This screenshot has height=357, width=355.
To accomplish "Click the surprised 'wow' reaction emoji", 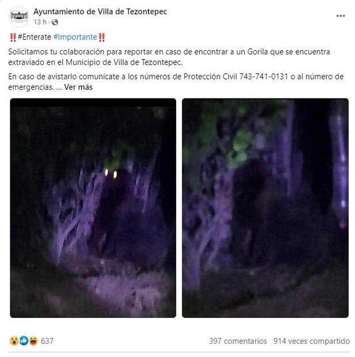I will coord(14,341).
